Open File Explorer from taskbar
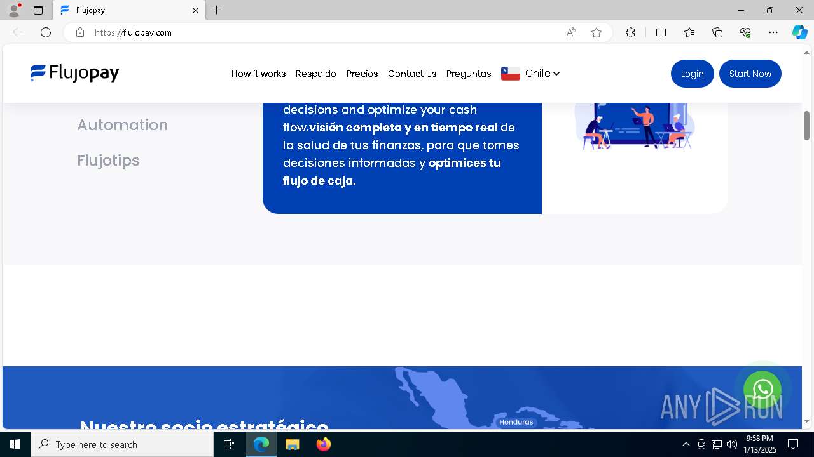Viewport: 814px width, 457px height. pos(292,444)
